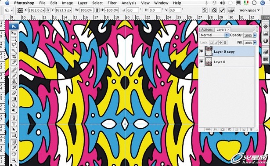Open the Analysis menu

click(129, 3)
